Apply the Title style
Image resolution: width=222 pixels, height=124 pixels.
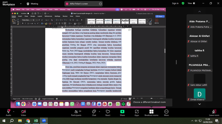[x=125, y=21]
